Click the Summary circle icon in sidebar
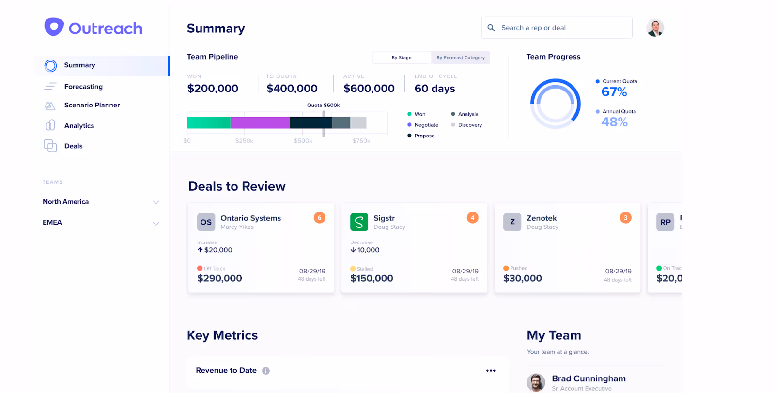Image resolution: width=775 pixels, height=393 pixels. click(50, 66)
